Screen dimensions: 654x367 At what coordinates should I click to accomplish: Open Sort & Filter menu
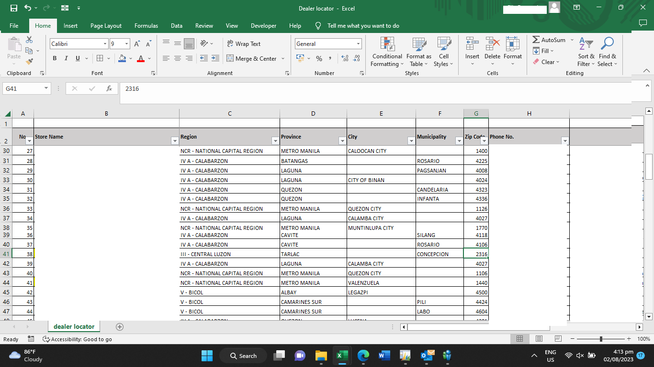coord(586,52)
